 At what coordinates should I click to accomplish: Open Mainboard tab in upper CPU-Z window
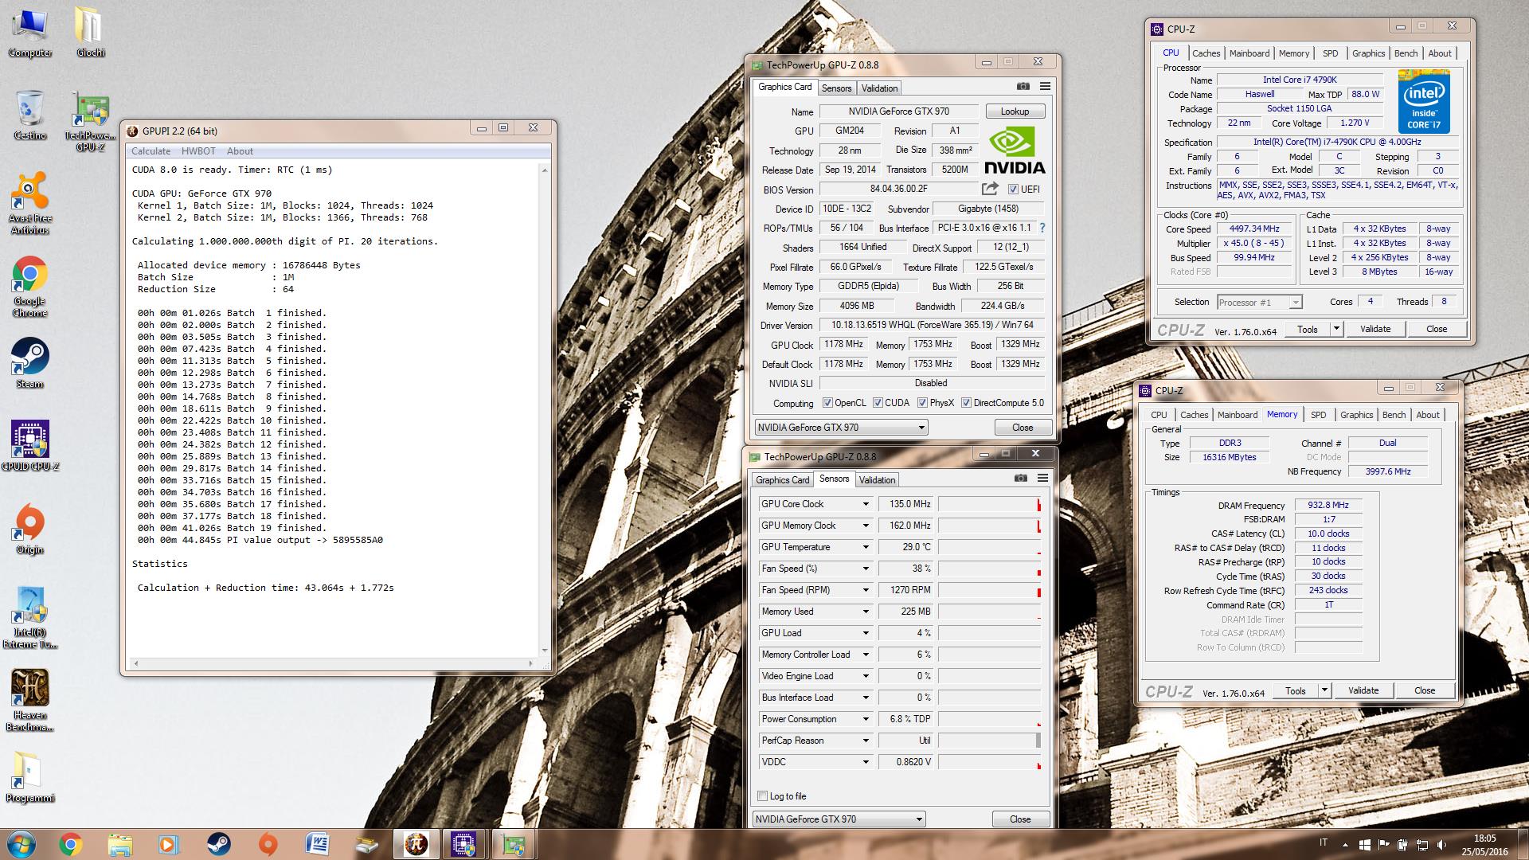[1249, 53]
